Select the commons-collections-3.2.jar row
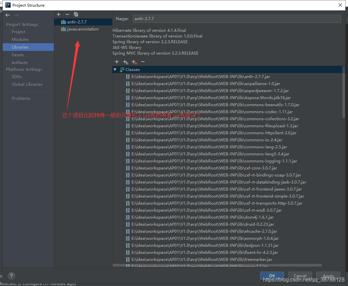Image resolution: width=348 pixels, height=286 pixels. [x=227, y=119]
